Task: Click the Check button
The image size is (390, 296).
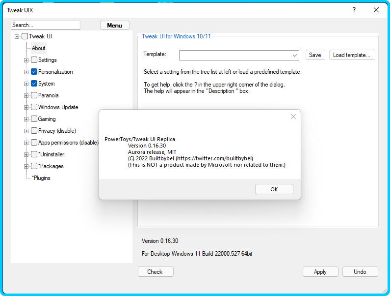Action: tap(155, 271)
